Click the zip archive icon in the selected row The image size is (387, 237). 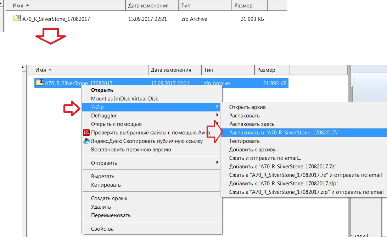40,83
